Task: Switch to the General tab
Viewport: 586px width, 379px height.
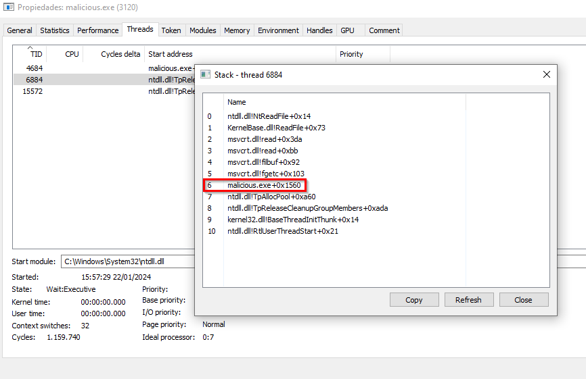Action: 20,30
